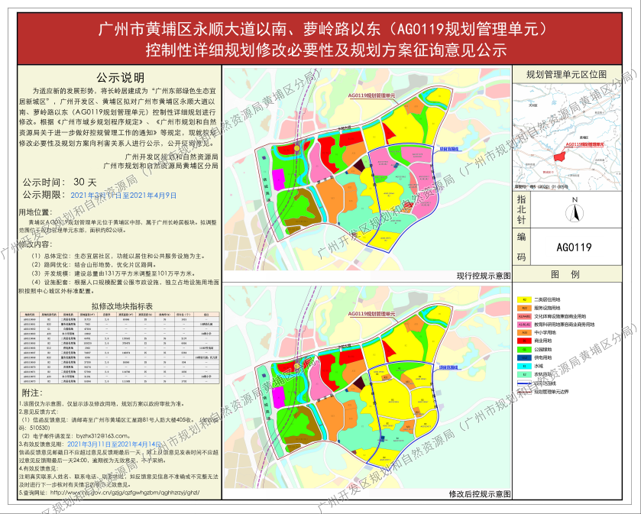Click the 指北针 label cell
Viewport: 641px width, 514px height.
(x=521, y=209)
